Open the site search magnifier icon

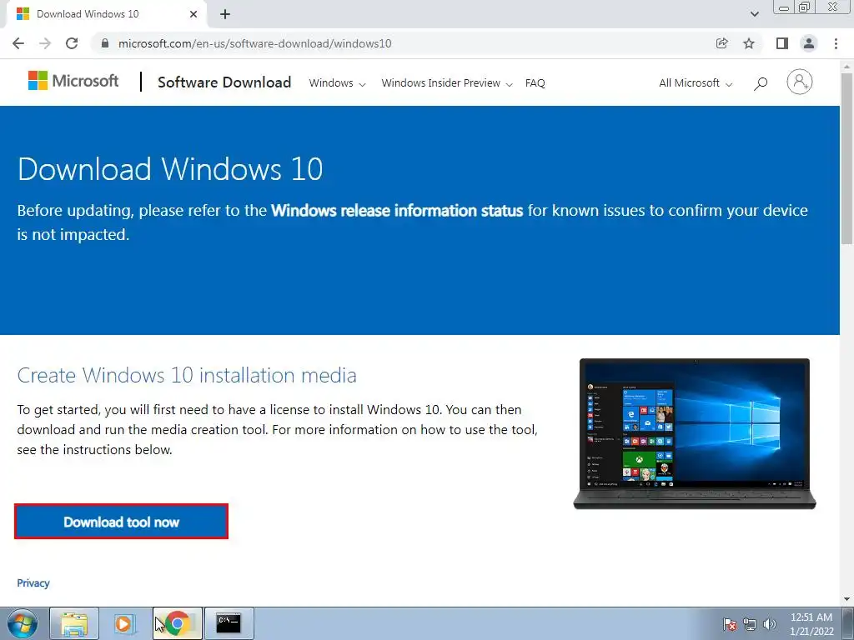pyautogui.click(x=761, y=83)
